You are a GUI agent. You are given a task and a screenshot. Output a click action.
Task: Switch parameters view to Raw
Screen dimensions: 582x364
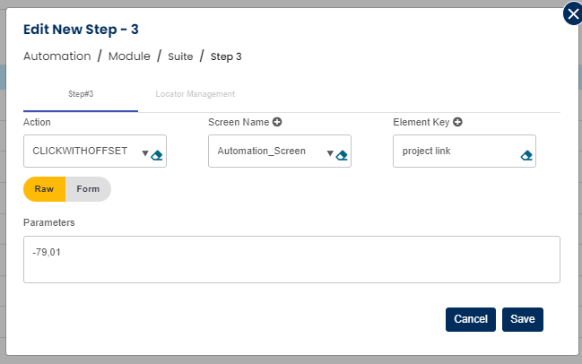44,189
